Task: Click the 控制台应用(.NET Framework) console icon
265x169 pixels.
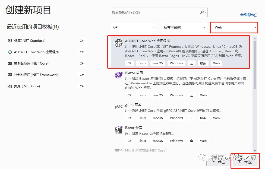Action: pyautogui.click(x=10, y=75)
